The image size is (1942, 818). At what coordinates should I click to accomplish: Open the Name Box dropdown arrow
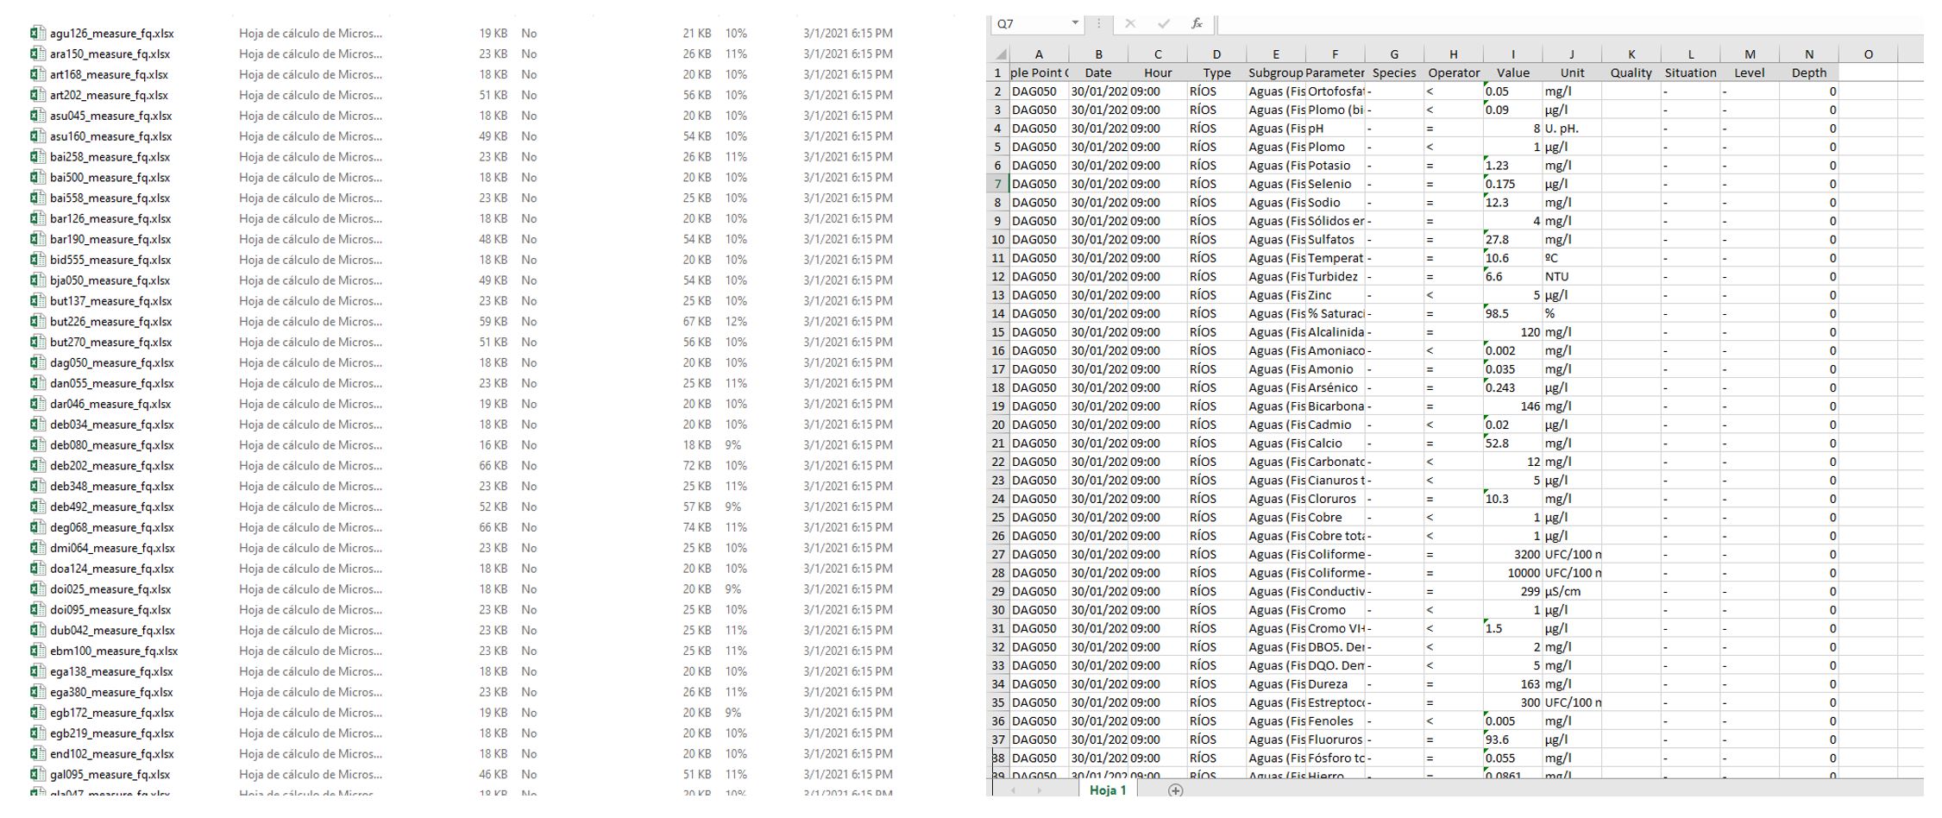tap(1075, 23)
